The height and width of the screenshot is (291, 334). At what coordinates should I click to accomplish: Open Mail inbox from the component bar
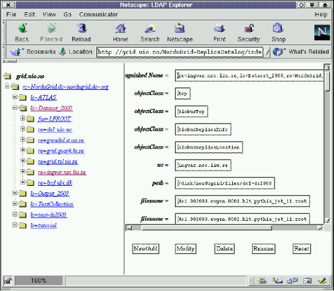278,281
